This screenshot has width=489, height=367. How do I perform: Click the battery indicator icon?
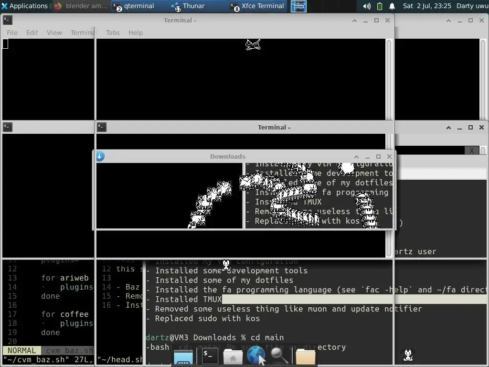tap(380, 6)
